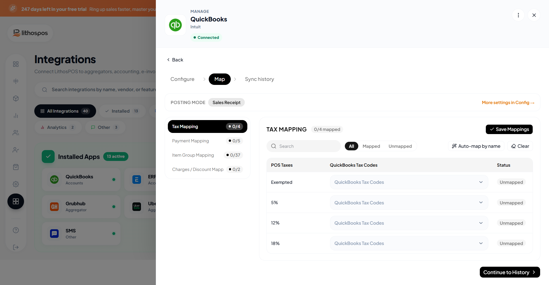Close the QuickBooks manage panel
The width and height of the screenshot is (549, 285).
534,15
